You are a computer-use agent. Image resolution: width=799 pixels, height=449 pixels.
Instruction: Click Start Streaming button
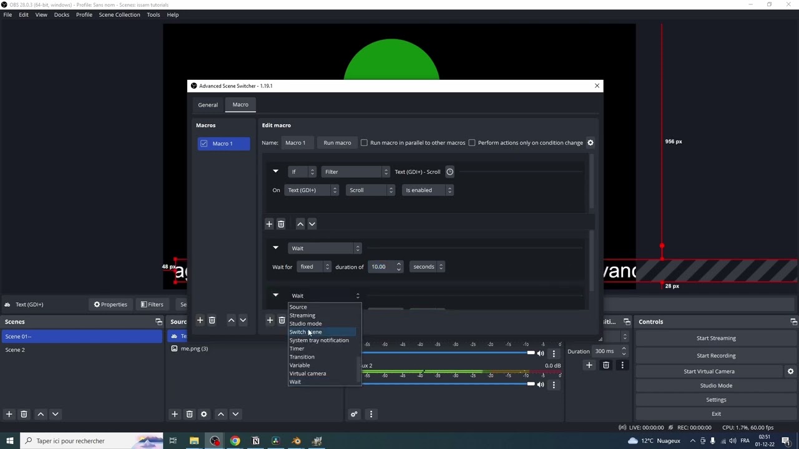coord(716,338)
